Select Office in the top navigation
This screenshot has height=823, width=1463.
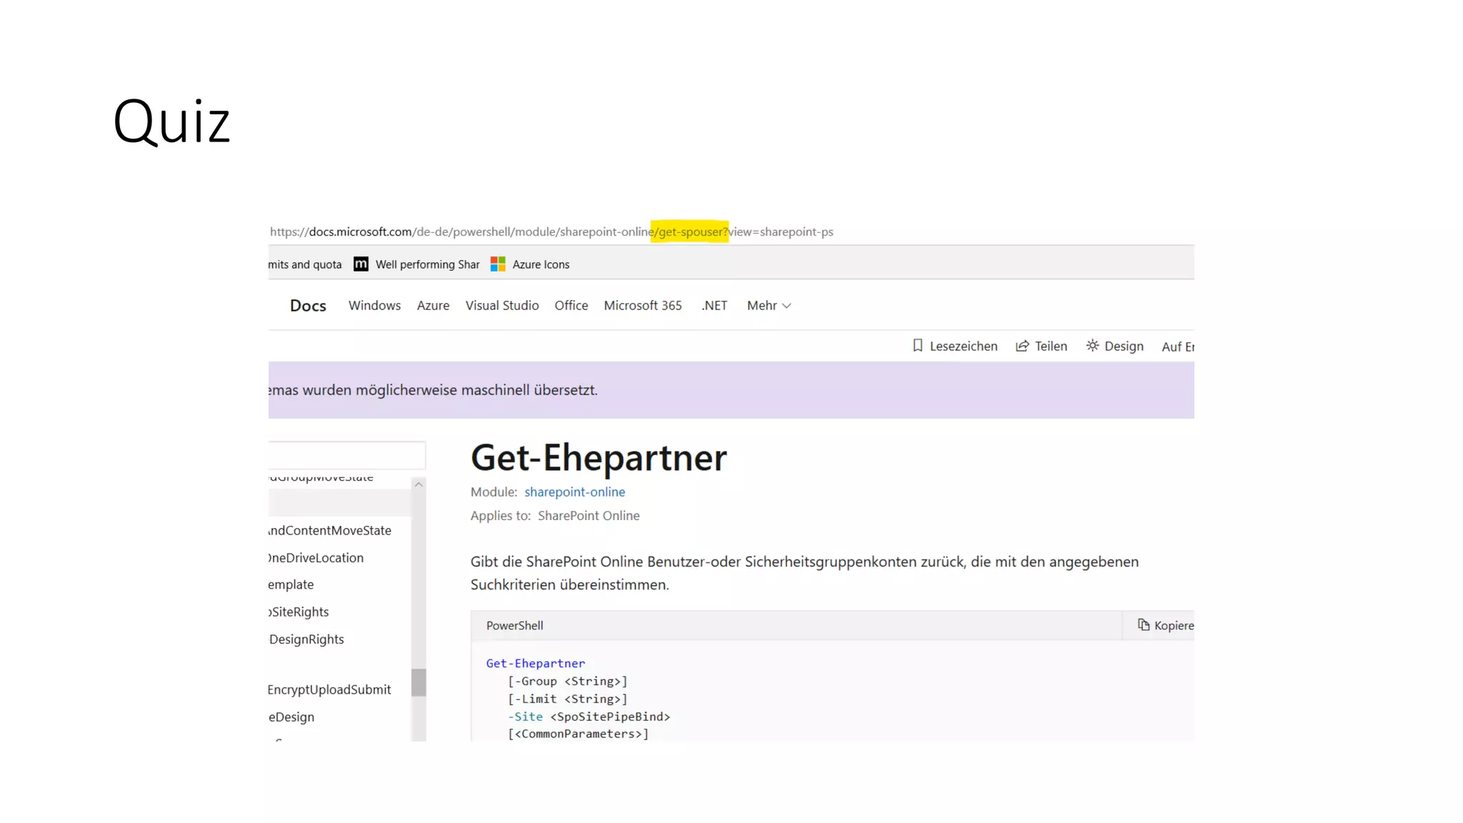click(x=571, y=306)
